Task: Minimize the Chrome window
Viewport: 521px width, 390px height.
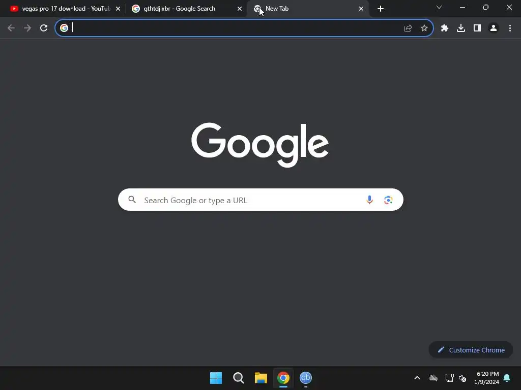Action: [462, 7]
